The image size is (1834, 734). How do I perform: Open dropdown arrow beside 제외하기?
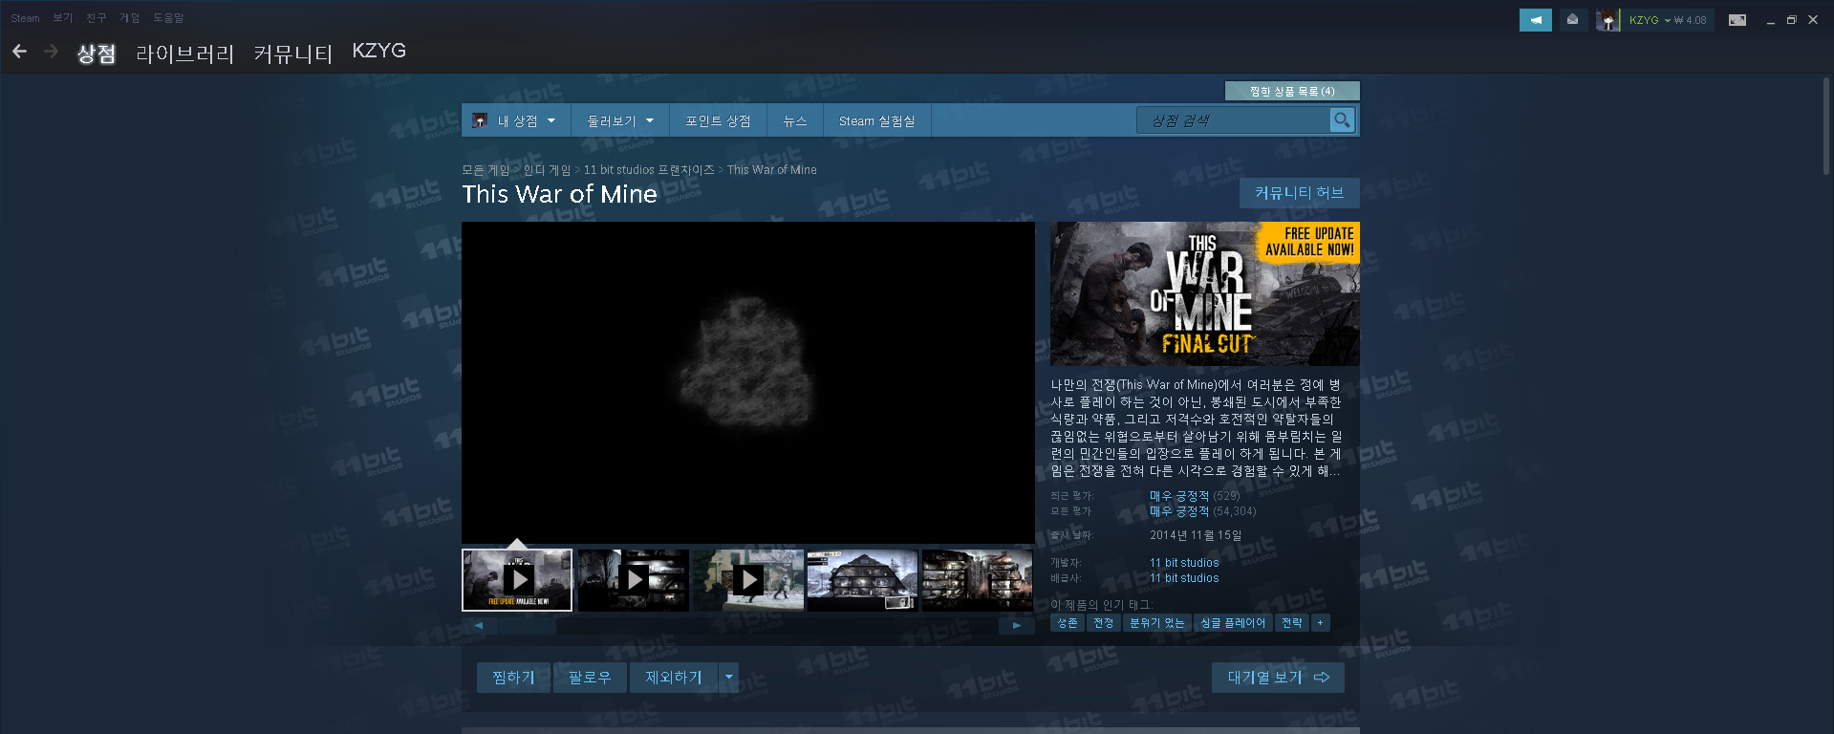(729, 678)
